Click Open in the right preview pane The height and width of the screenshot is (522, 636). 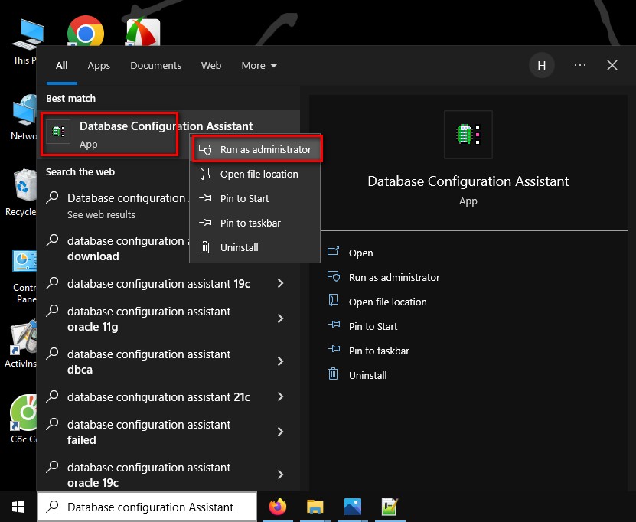click(x=361, y=253)
